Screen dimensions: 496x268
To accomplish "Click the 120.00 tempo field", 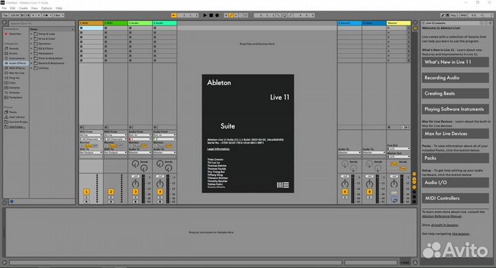I will pos(14,15).
